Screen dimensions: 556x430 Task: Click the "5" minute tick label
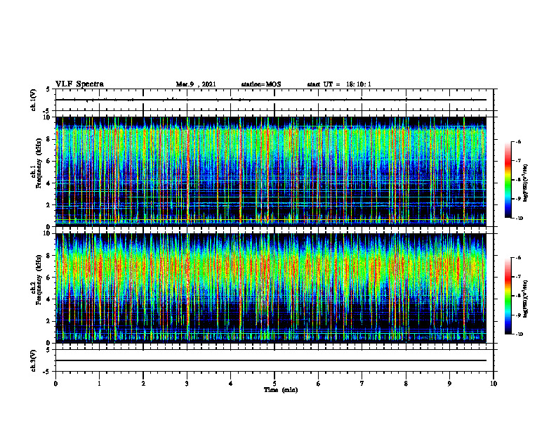click(x=274, y=384)
